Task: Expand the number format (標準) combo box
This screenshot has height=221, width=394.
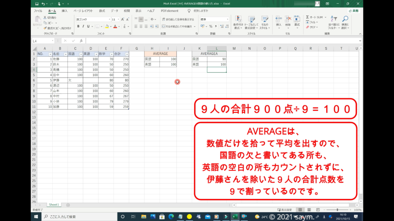Action: pos(227,19)
